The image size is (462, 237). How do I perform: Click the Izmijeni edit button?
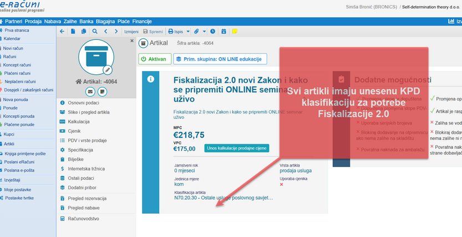[131, 32]
